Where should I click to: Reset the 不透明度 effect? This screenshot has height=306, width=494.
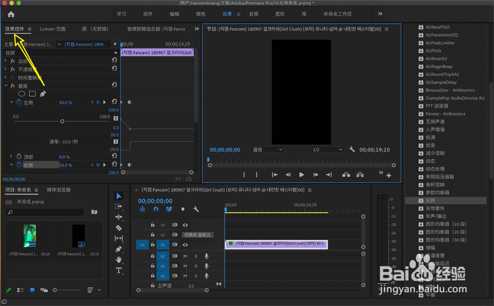pos(114,68)
